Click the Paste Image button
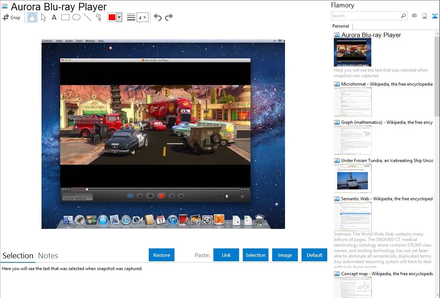440x298 pixels. [285, 255]
